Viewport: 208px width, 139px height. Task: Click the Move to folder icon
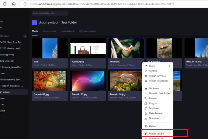[146, 98]
